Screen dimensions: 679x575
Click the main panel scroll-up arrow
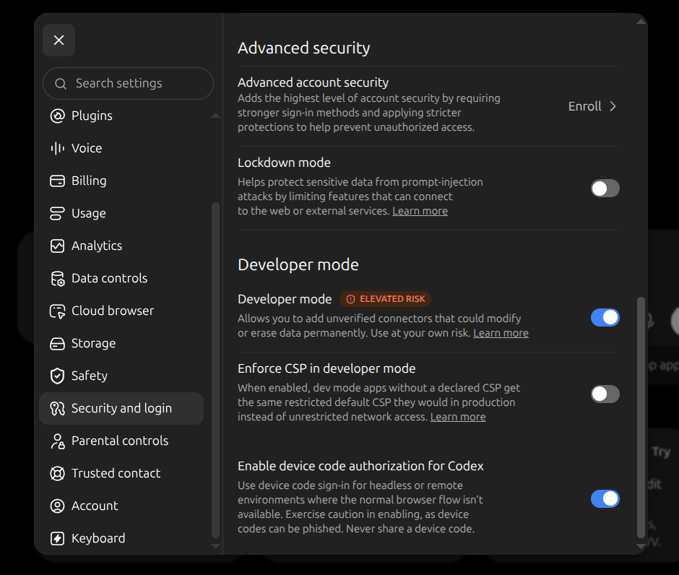click(x=641, y=21)
